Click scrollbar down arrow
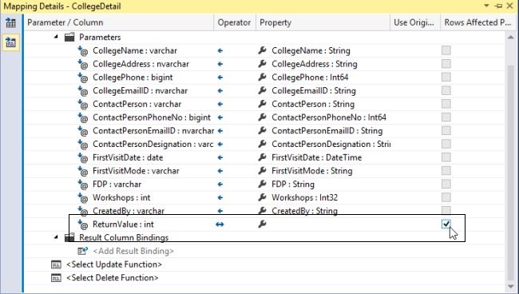The height and width of the screenshot is (294, 519). pyautogui.click(x=511, y=286)
